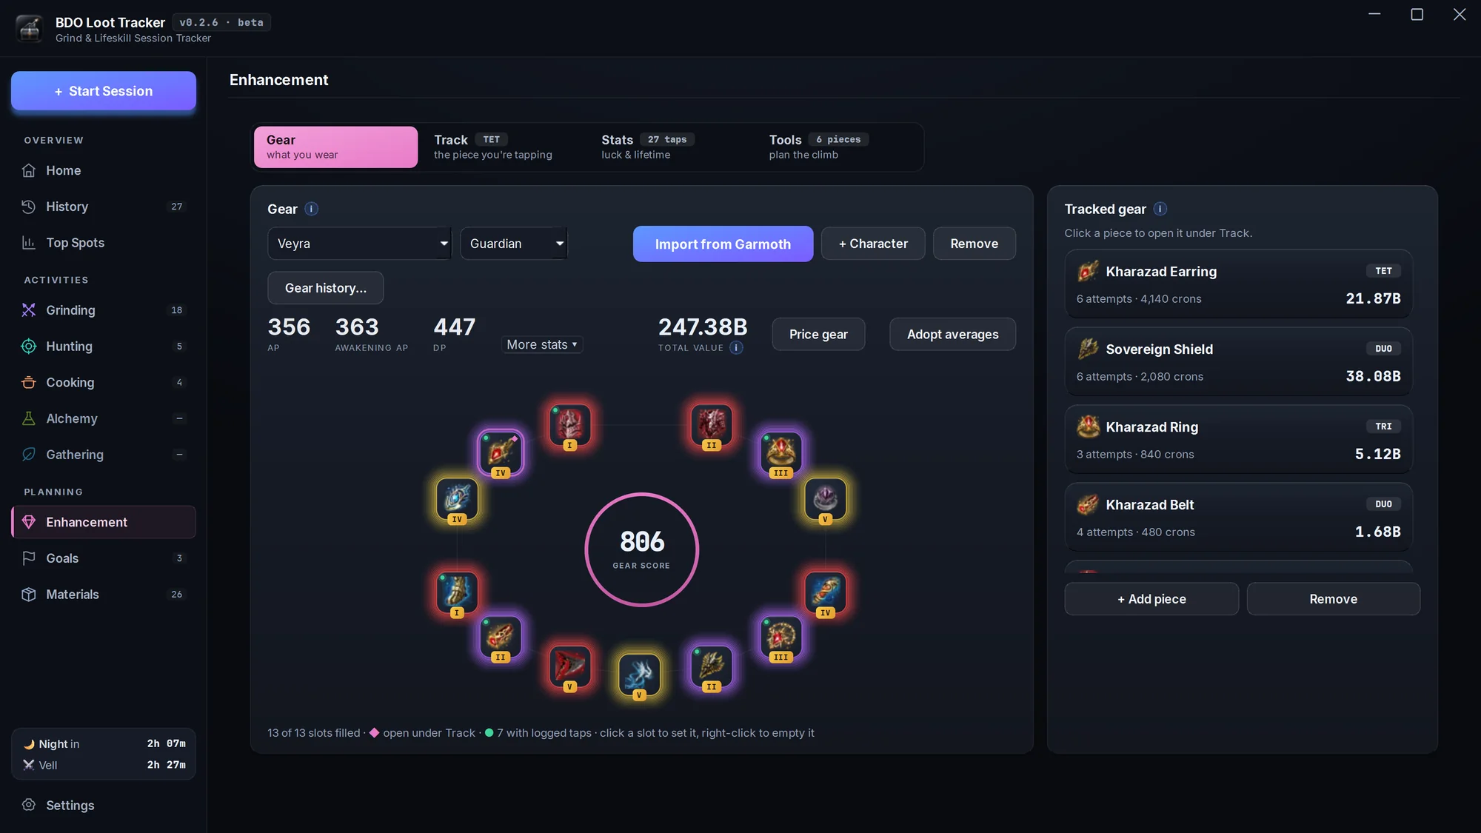
Task: Select the golden winged shield slot level II
Action: pos(712,666)
